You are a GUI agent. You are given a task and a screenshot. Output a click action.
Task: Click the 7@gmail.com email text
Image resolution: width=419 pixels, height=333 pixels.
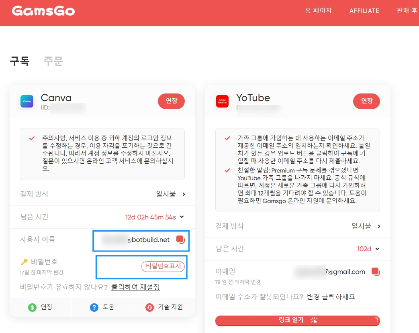click(x=345, y=272)
